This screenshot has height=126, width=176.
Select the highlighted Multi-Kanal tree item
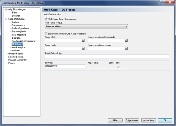click(x=17, y=44)
